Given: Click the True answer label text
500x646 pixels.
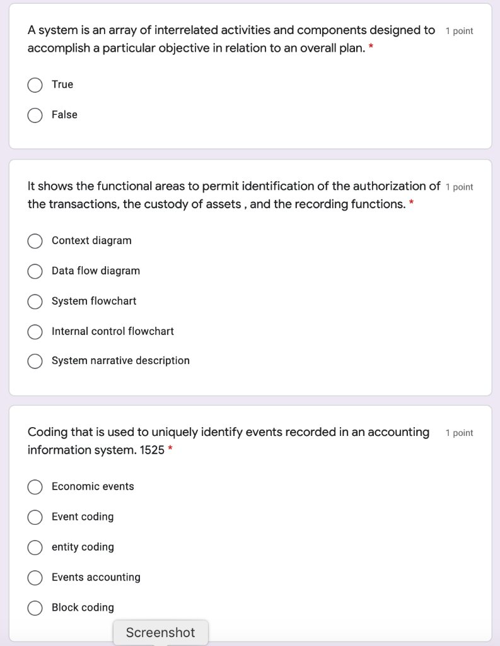Looking at the screenshot, I should point(62,85).
